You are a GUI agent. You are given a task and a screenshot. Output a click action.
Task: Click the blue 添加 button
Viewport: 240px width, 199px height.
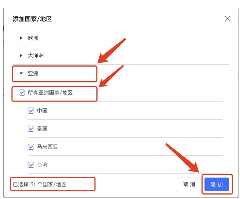[x=217, y=184]
